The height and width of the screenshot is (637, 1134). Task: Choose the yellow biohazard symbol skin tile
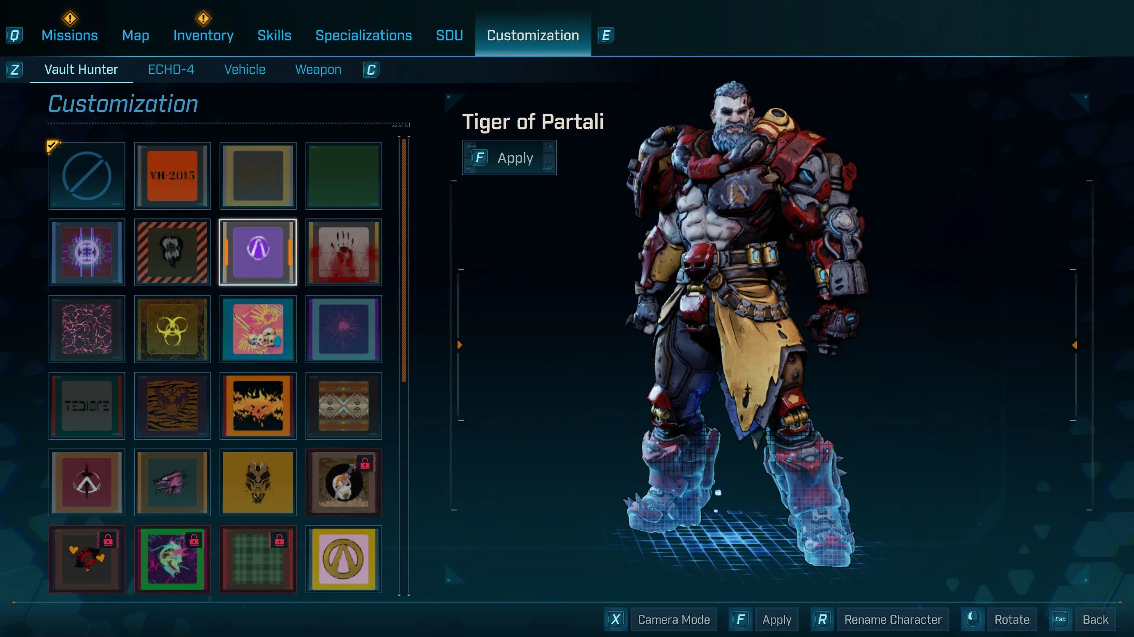(x=172, y=329)
